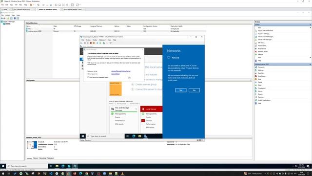This screenshot has width=312, height=176.
Task: Switch to the Memory tab in VM details
Action: 36,158
